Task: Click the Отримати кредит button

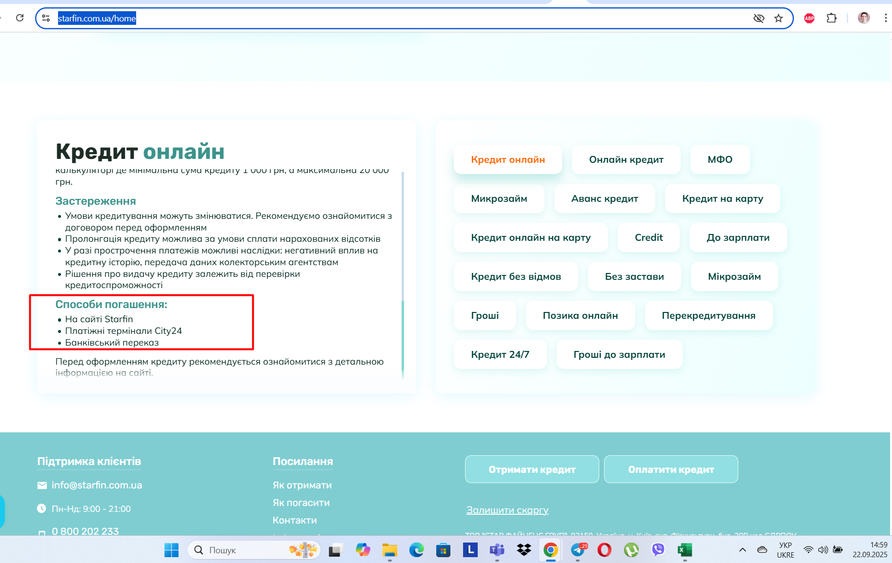Action: pyautogui.click(x=532, y=469)
